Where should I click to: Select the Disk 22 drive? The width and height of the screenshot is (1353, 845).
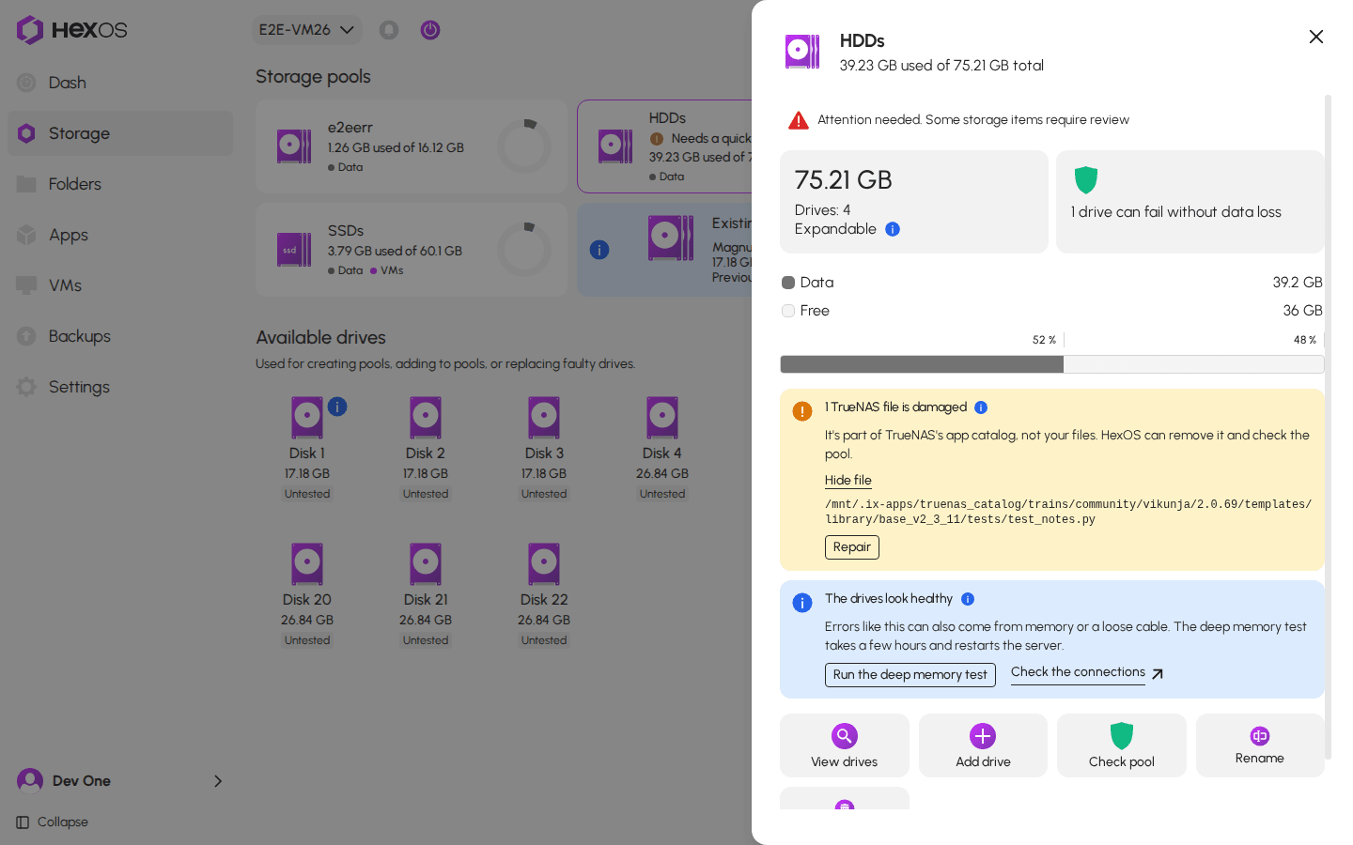click(x=544, y=595)
